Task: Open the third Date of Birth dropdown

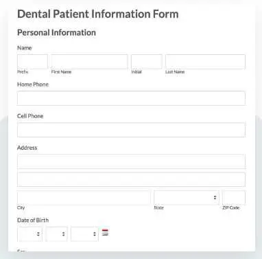Action: tap(84, 234)
